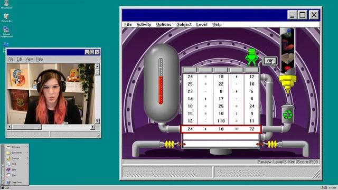This screenshot has width=338, height=190.
Task: Open the Activity menu
Action: coord(144,24)
